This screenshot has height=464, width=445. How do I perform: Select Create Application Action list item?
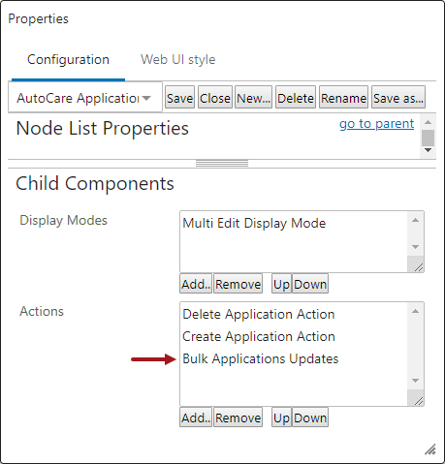[259, 336]
